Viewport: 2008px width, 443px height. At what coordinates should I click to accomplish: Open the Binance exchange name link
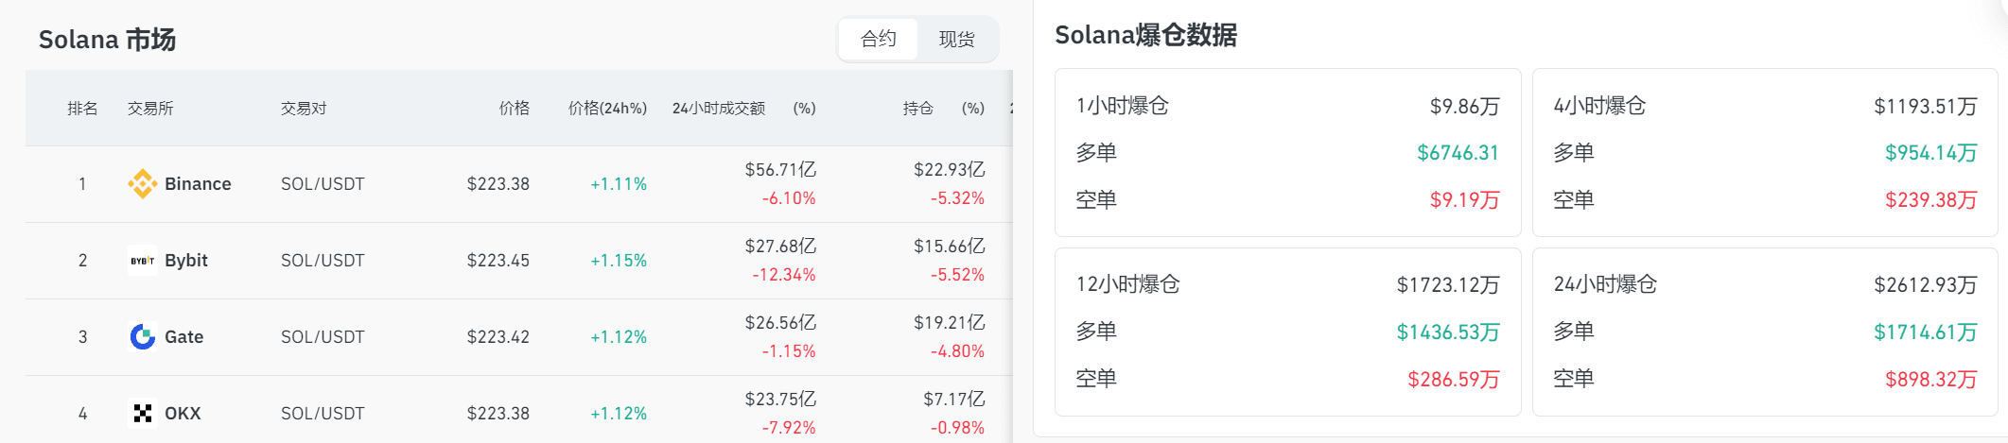[198, 183]
